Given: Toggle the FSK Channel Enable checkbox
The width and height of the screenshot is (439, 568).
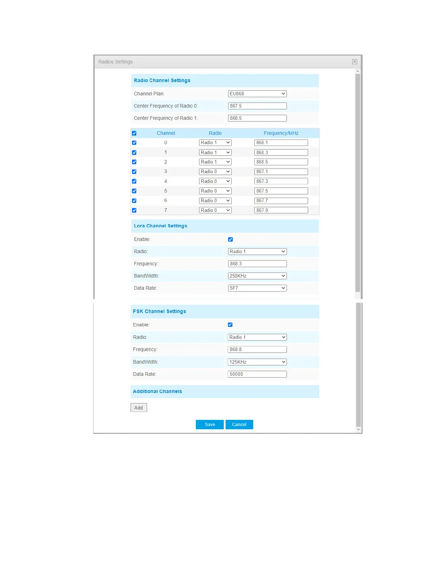Looking at the screenshot, I should point(230,325).
